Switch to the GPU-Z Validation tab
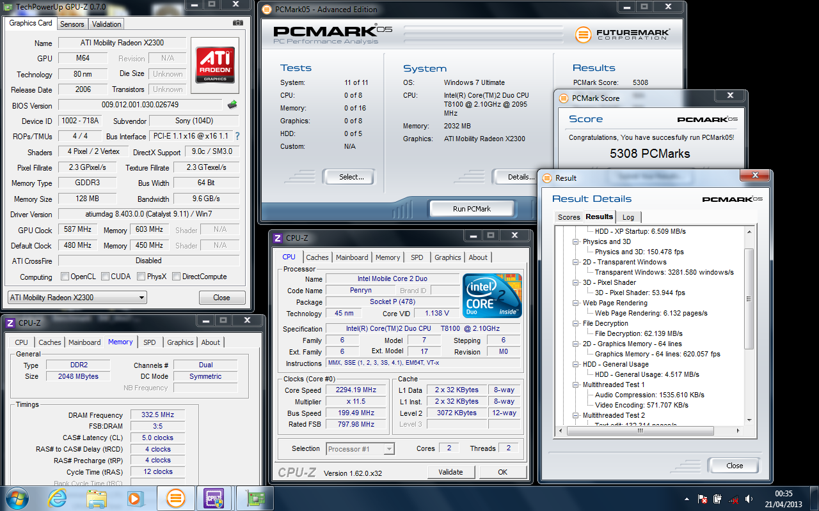This screenshot has height=511, width=819. 106,24
